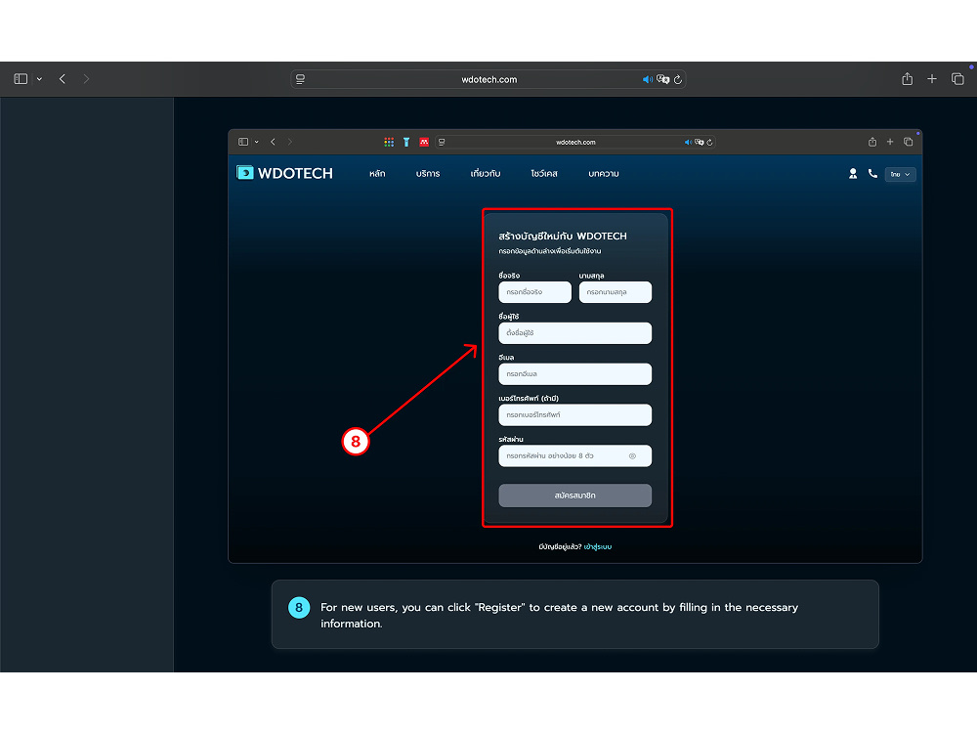Screen dimensions: 977x733
Task: Open the บริการ nav menu item
Action: [428, 174]
